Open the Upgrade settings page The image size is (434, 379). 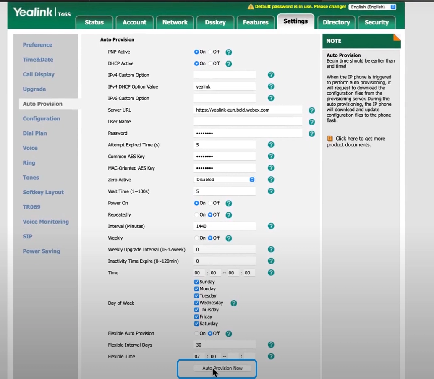(x=34, y=89)
